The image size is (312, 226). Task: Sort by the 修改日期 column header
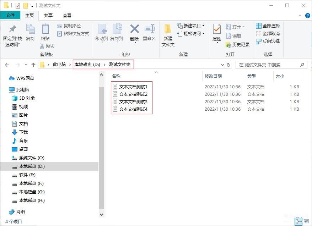click(x=213, y=76)
